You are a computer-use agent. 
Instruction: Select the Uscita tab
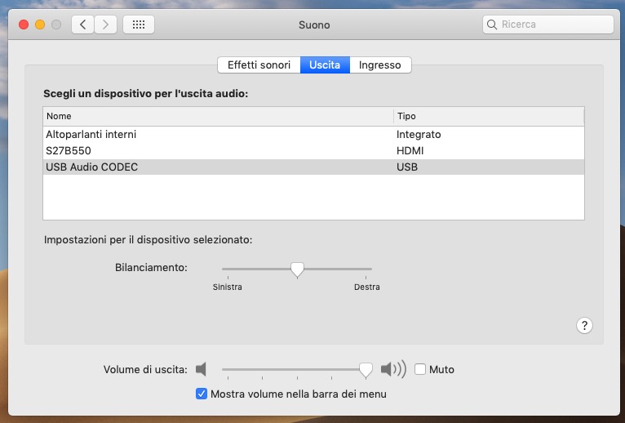325,65
